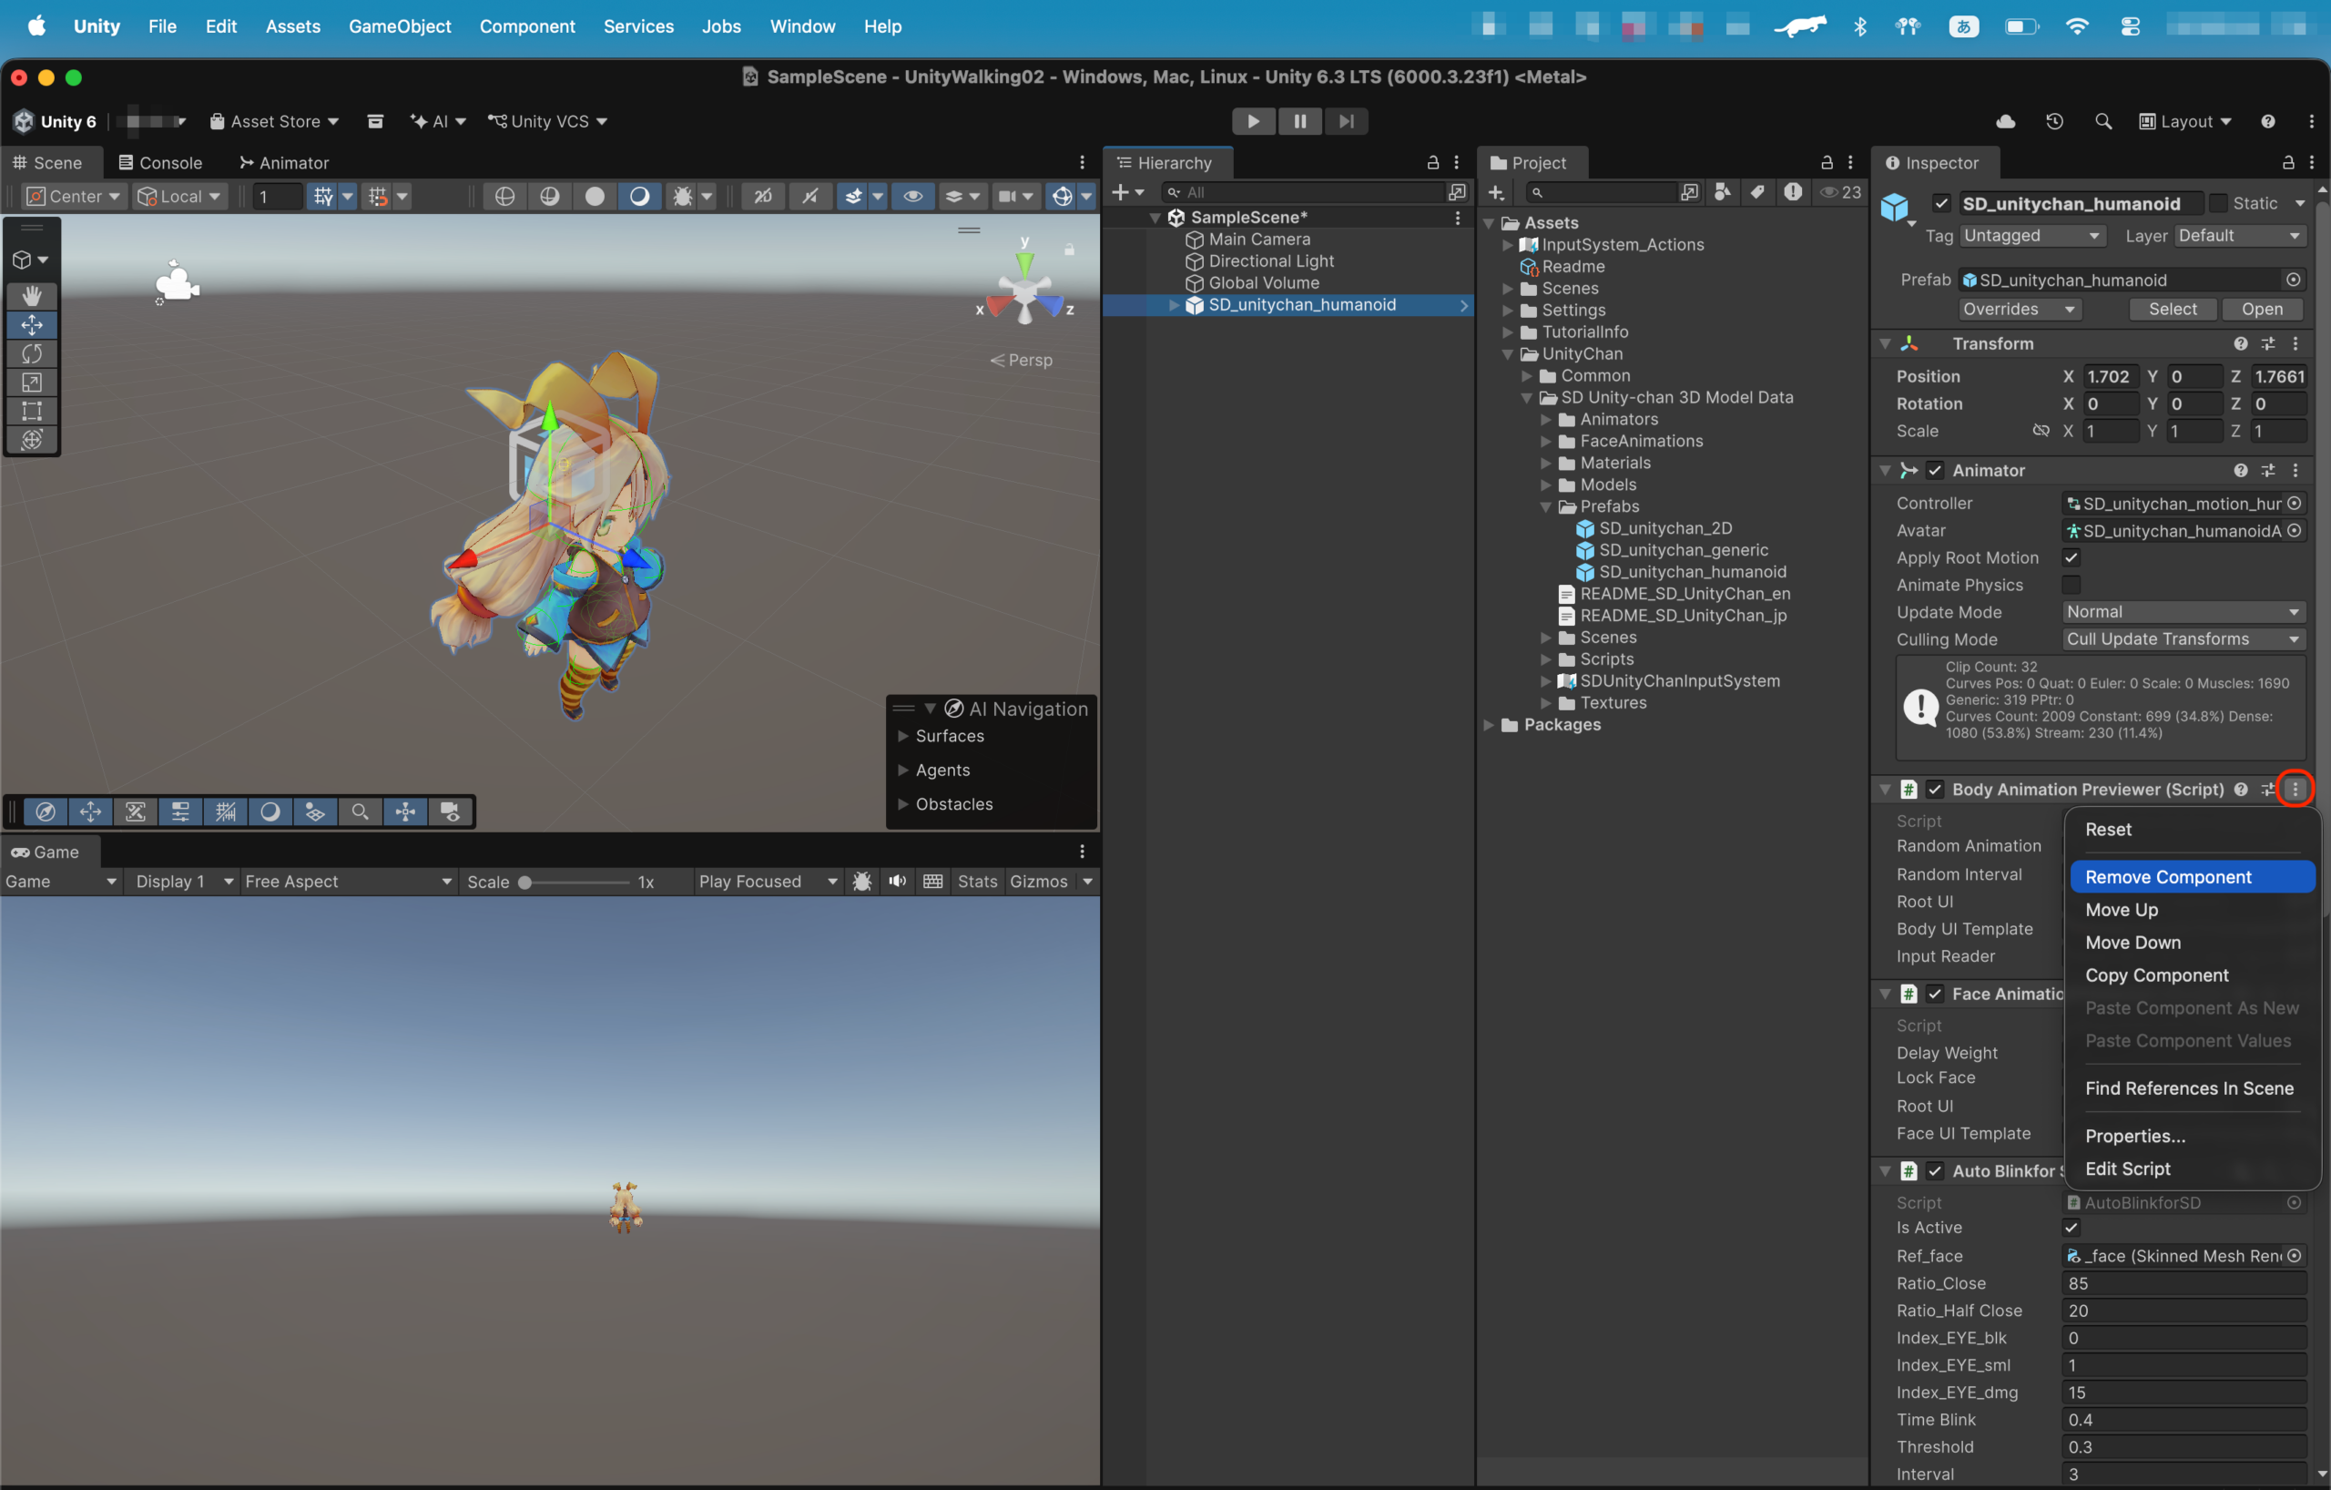Viewport: 2331px width, 1490px height.
Task: Open Unity cloud icon in toolbar
Action: pyautogui.click(x=2006, y=121)
